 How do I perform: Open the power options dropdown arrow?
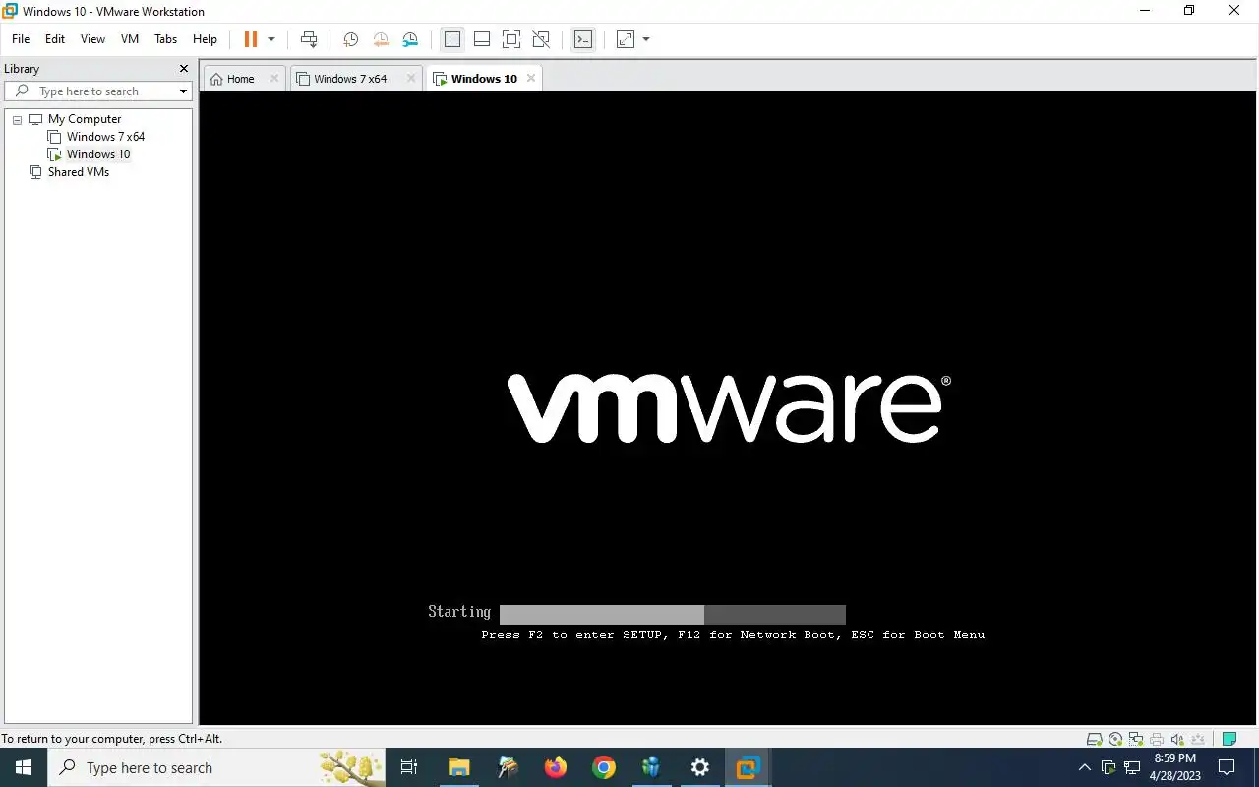coord(271,39)
